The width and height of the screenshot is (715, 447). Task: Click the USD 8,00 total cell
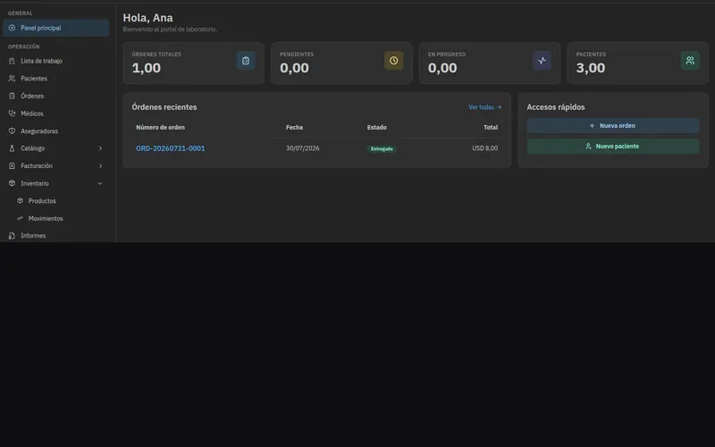(x=484, y=148)
